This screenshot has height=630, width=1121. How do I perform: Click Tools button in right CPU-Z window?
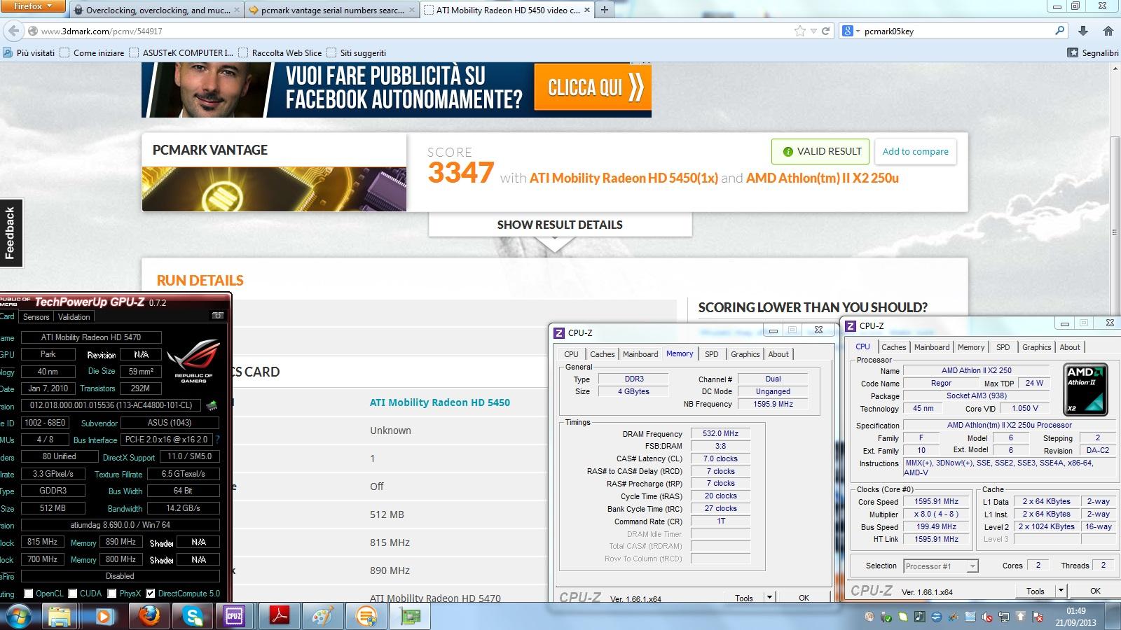coord(1036,591)
